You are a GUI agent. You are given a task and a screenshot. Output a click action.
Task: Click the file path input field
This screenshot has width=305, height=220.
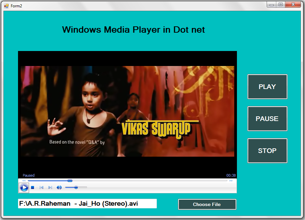click(x=87, y=203)
